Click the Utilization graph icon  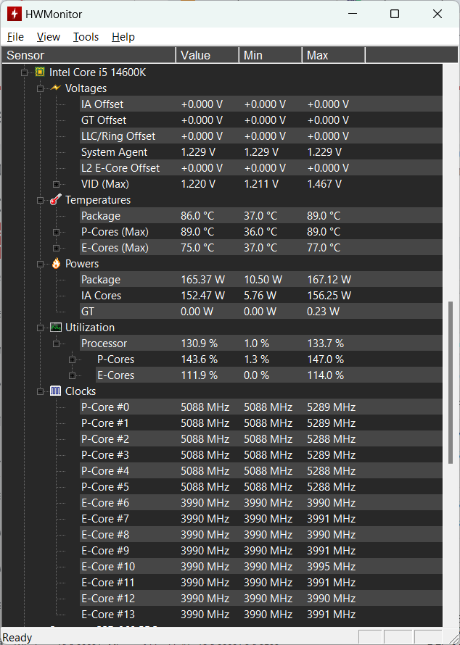[56, 328]
